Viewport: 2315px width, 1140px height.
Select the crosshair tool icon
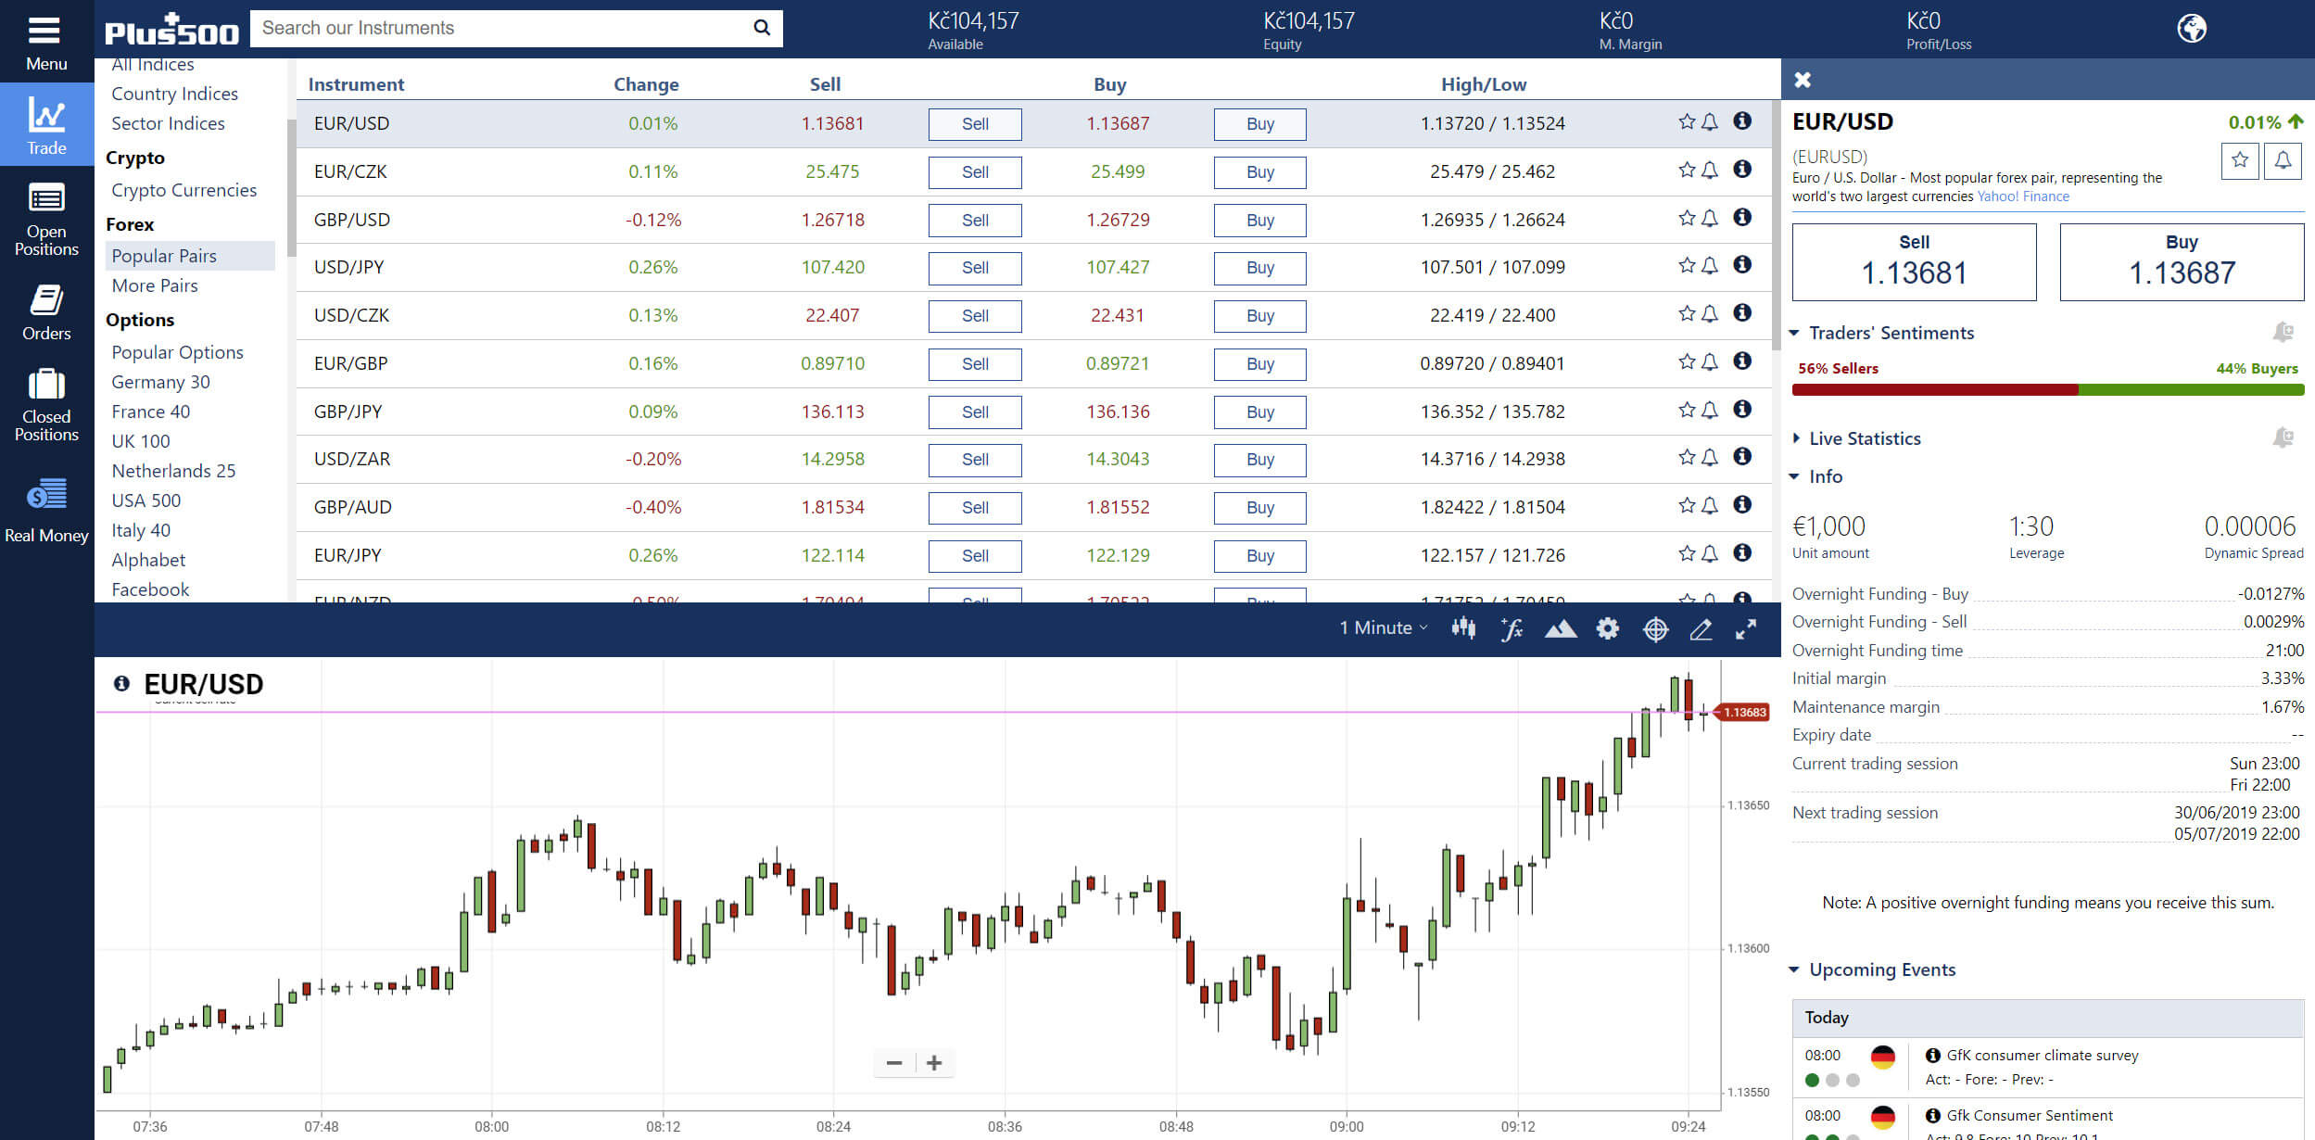point(1655,629)
